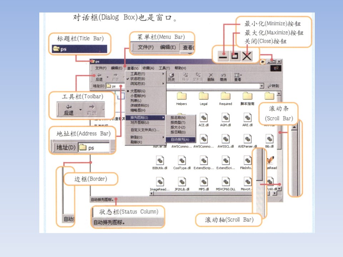Select the ImageRead... file icon
343x257 pixels.
pyautogui.click(x=160, y=182)
